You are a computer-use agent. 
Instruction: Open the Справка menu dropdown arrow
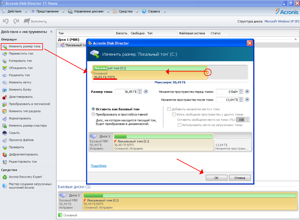pos(164,12)
